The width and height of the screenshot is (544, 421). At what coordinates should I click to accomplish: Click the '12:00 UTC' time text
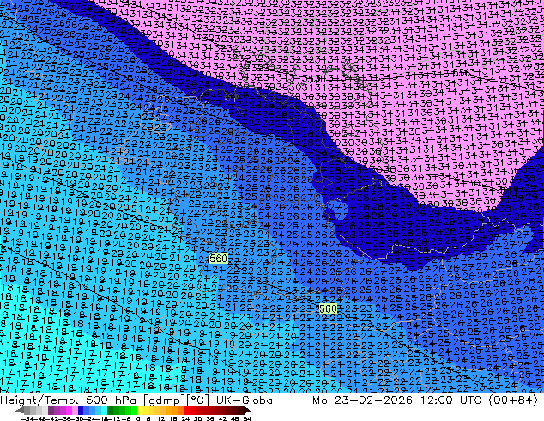(x=450, y=400)
